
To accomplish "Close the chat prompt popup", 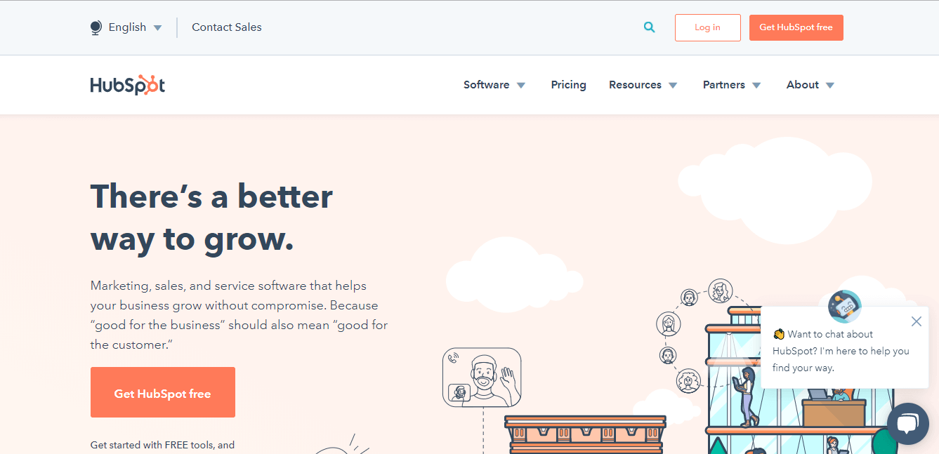I will [x=916, y=321].
